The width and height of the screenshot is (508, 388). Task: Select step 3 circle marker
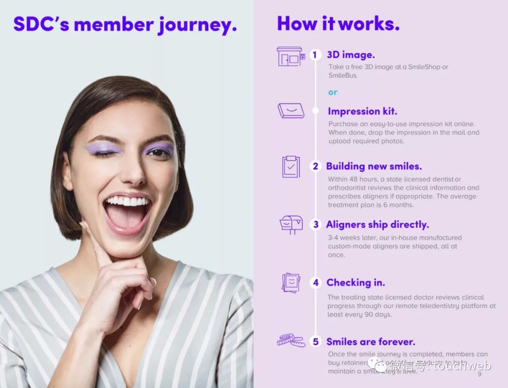pyautogui.click(x=316, y=224)
